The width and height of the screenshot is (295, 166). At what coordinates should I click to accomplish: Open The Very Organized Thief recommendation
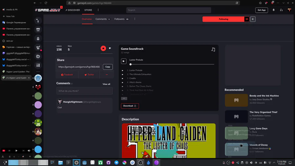click(264, 112)
